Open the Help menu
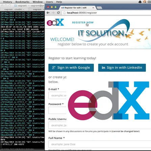 [59, 2]
